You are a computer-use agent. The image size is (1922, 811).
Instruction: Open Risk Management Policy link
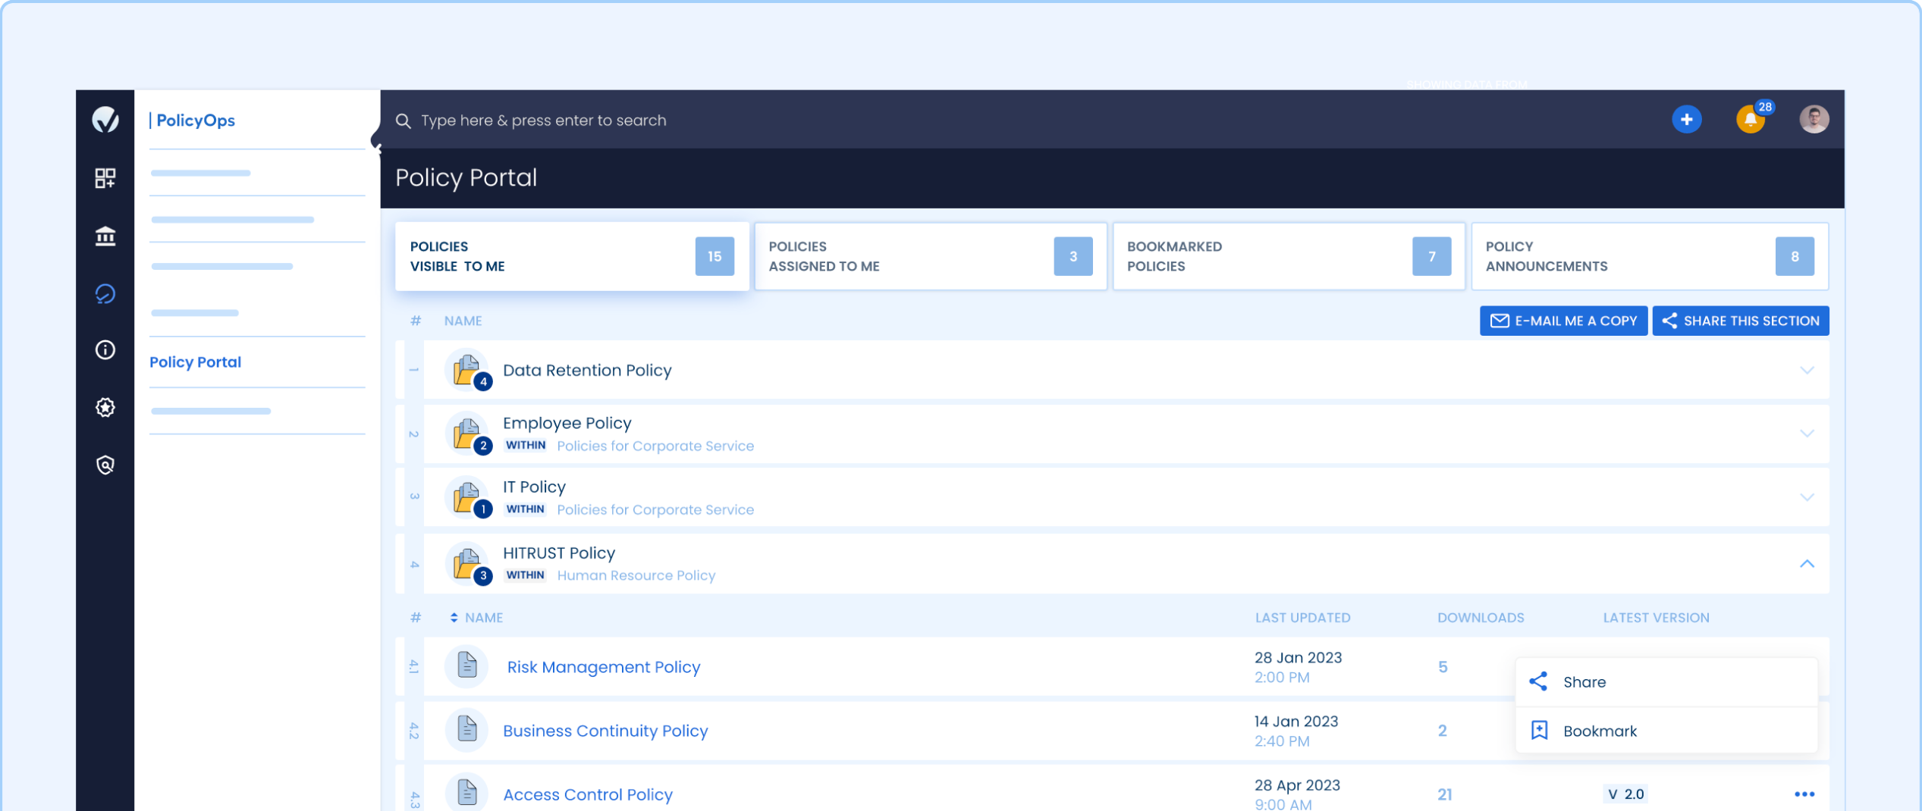[603, 667]
